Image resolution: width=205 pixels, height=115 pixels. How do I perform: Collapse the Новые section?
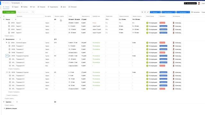pos(4,19)
